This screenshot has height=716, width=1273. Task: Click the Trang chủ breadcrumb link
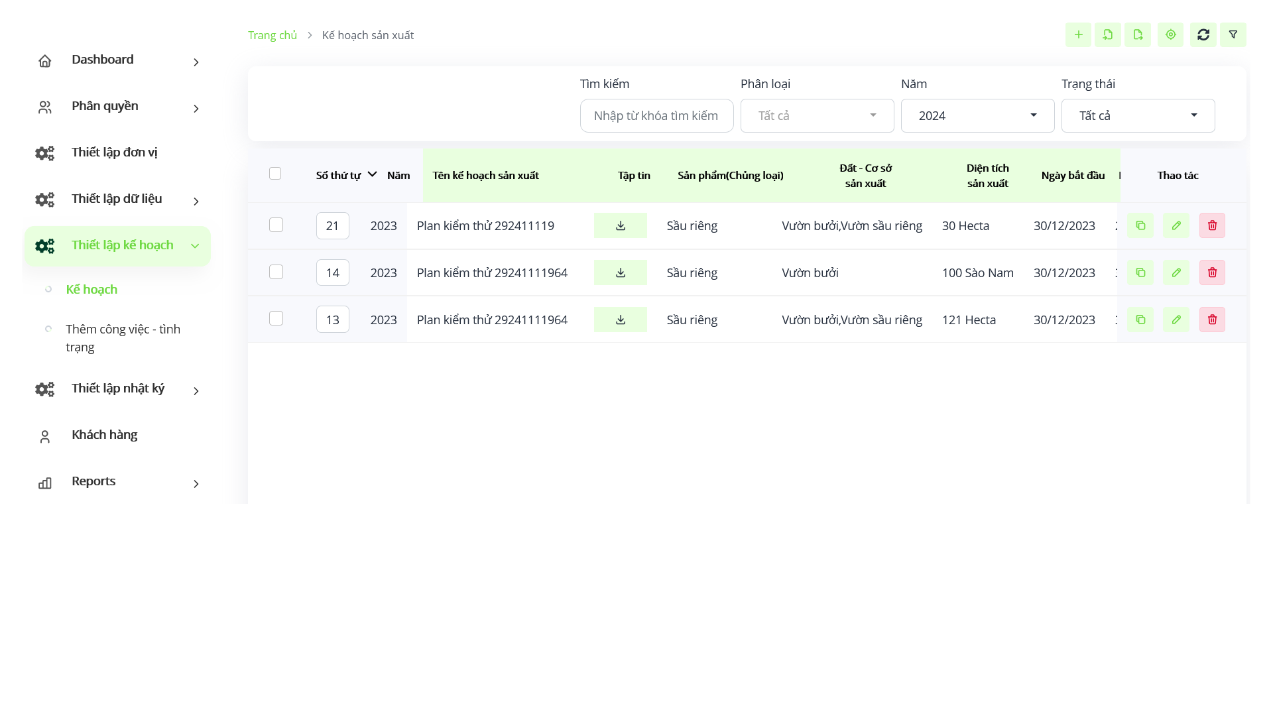coord(273,35)
